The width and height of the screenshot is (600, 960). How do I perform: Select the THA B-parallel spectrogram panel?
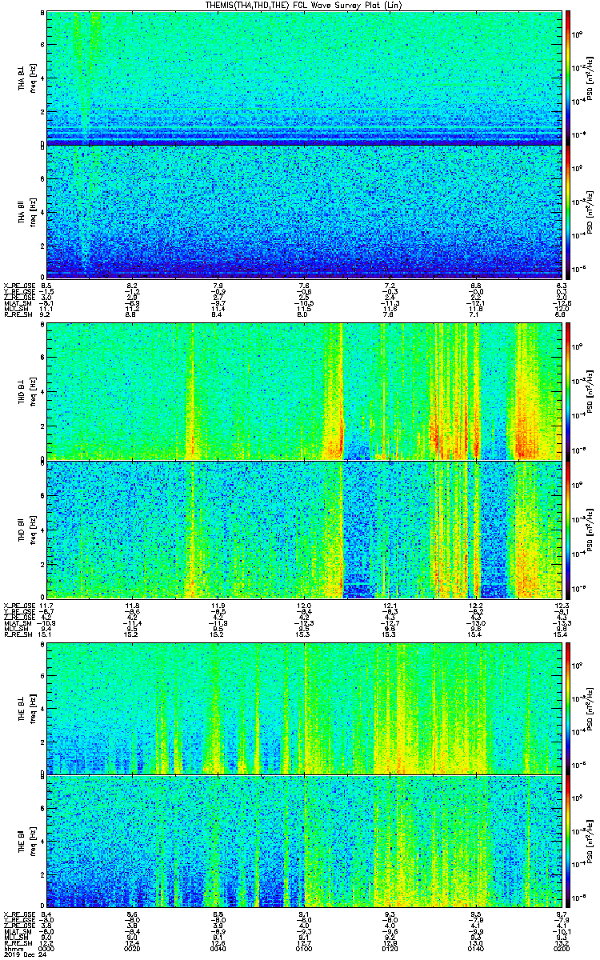[x=303, y=211]
